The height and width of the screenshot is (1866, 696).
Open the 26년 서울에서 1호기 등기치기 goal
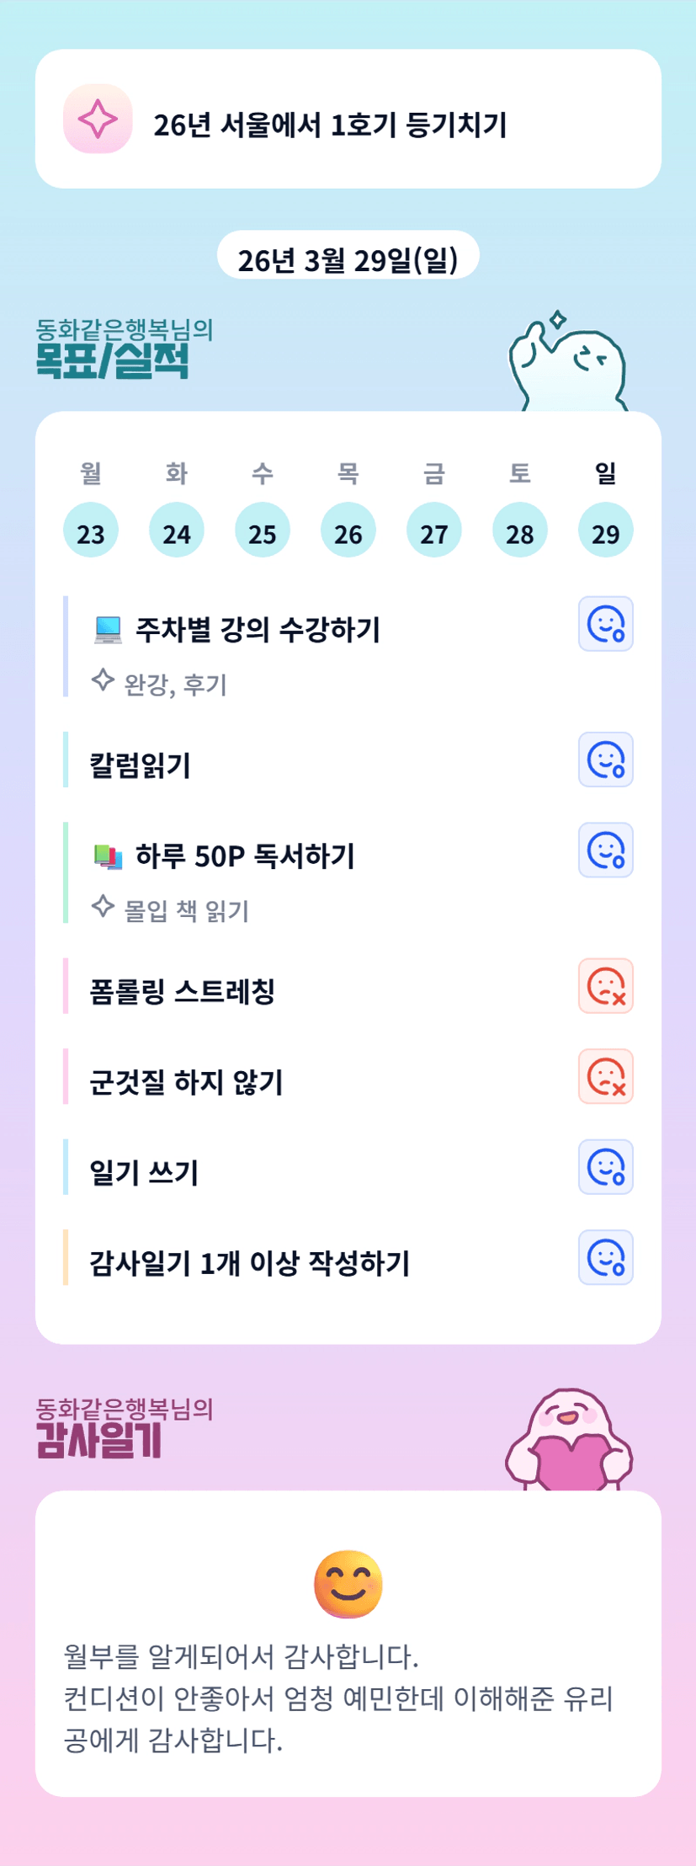tap(330, 125)
